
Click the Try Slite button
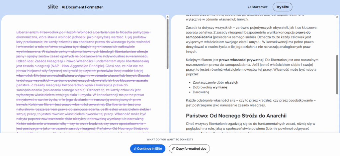click(x=282, y=7)
